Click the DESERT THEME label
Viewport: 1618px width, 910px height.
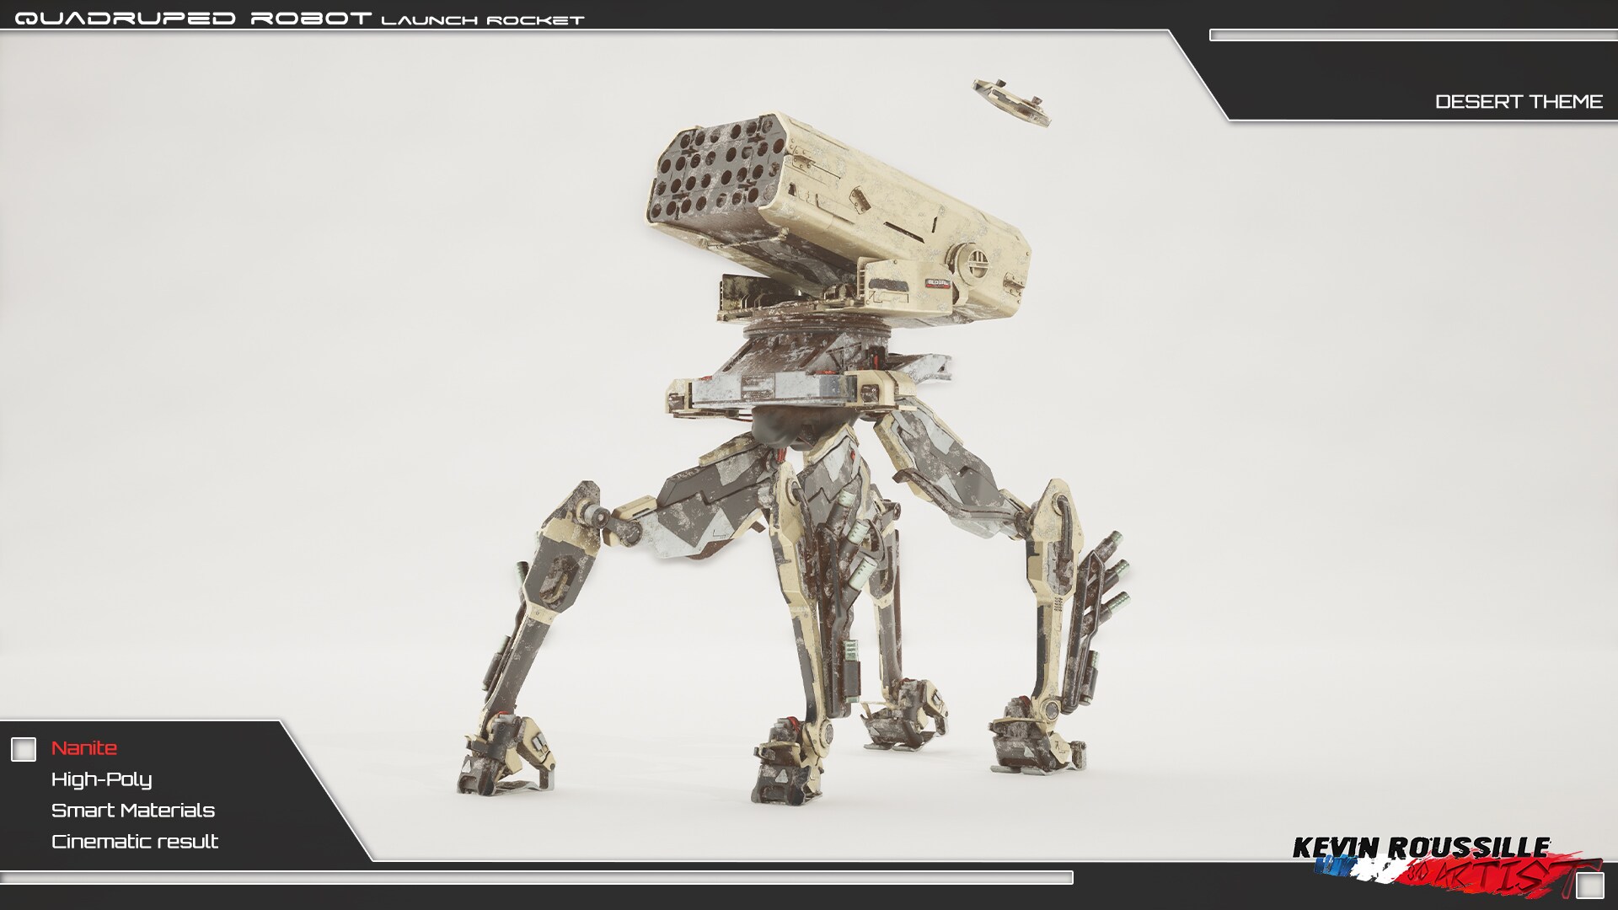[1519, 102]
